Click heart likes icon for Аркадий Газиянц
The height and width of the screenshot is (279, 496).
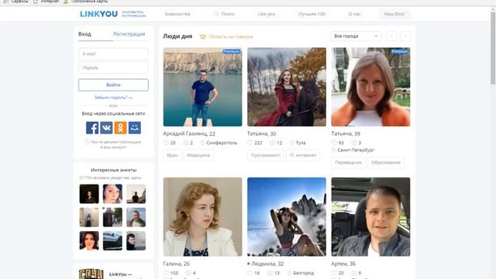166,143
